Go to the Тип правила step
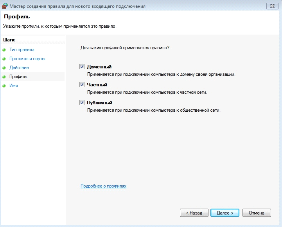 pos(22,50)
